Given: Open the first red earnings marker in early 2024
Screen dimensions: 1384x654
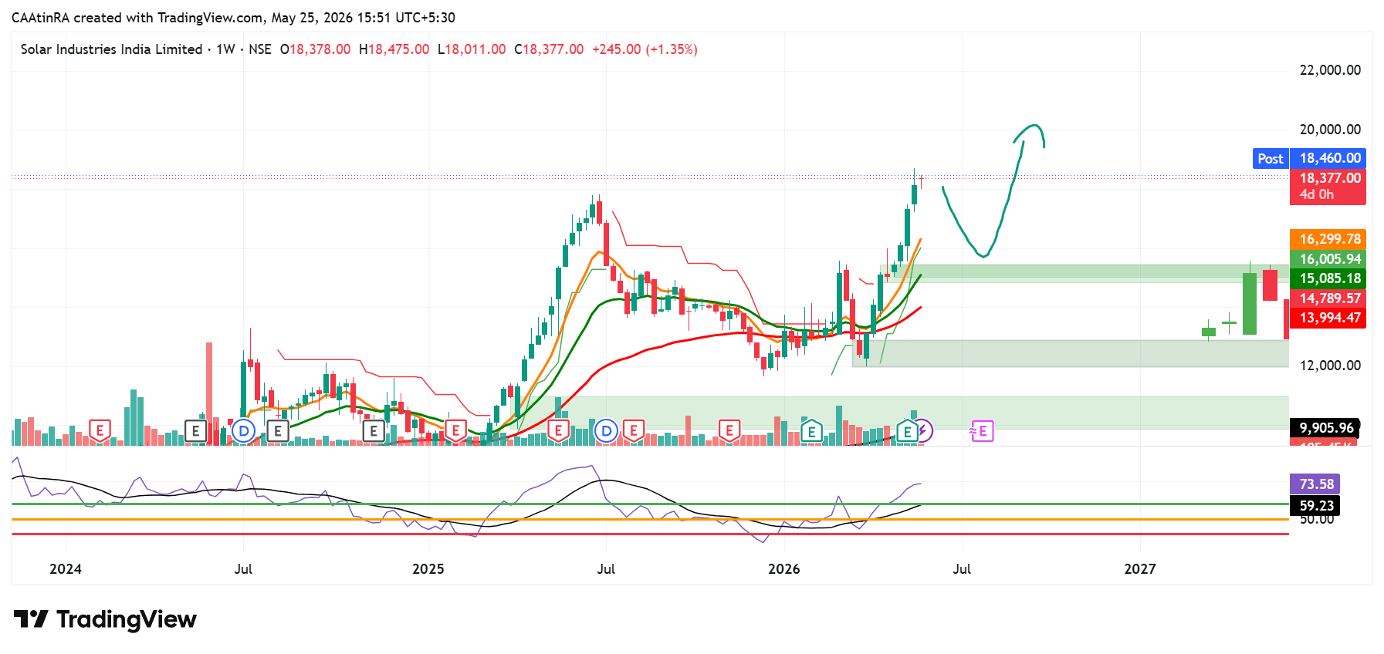Looking at the screenshot, I should [100, 430].
